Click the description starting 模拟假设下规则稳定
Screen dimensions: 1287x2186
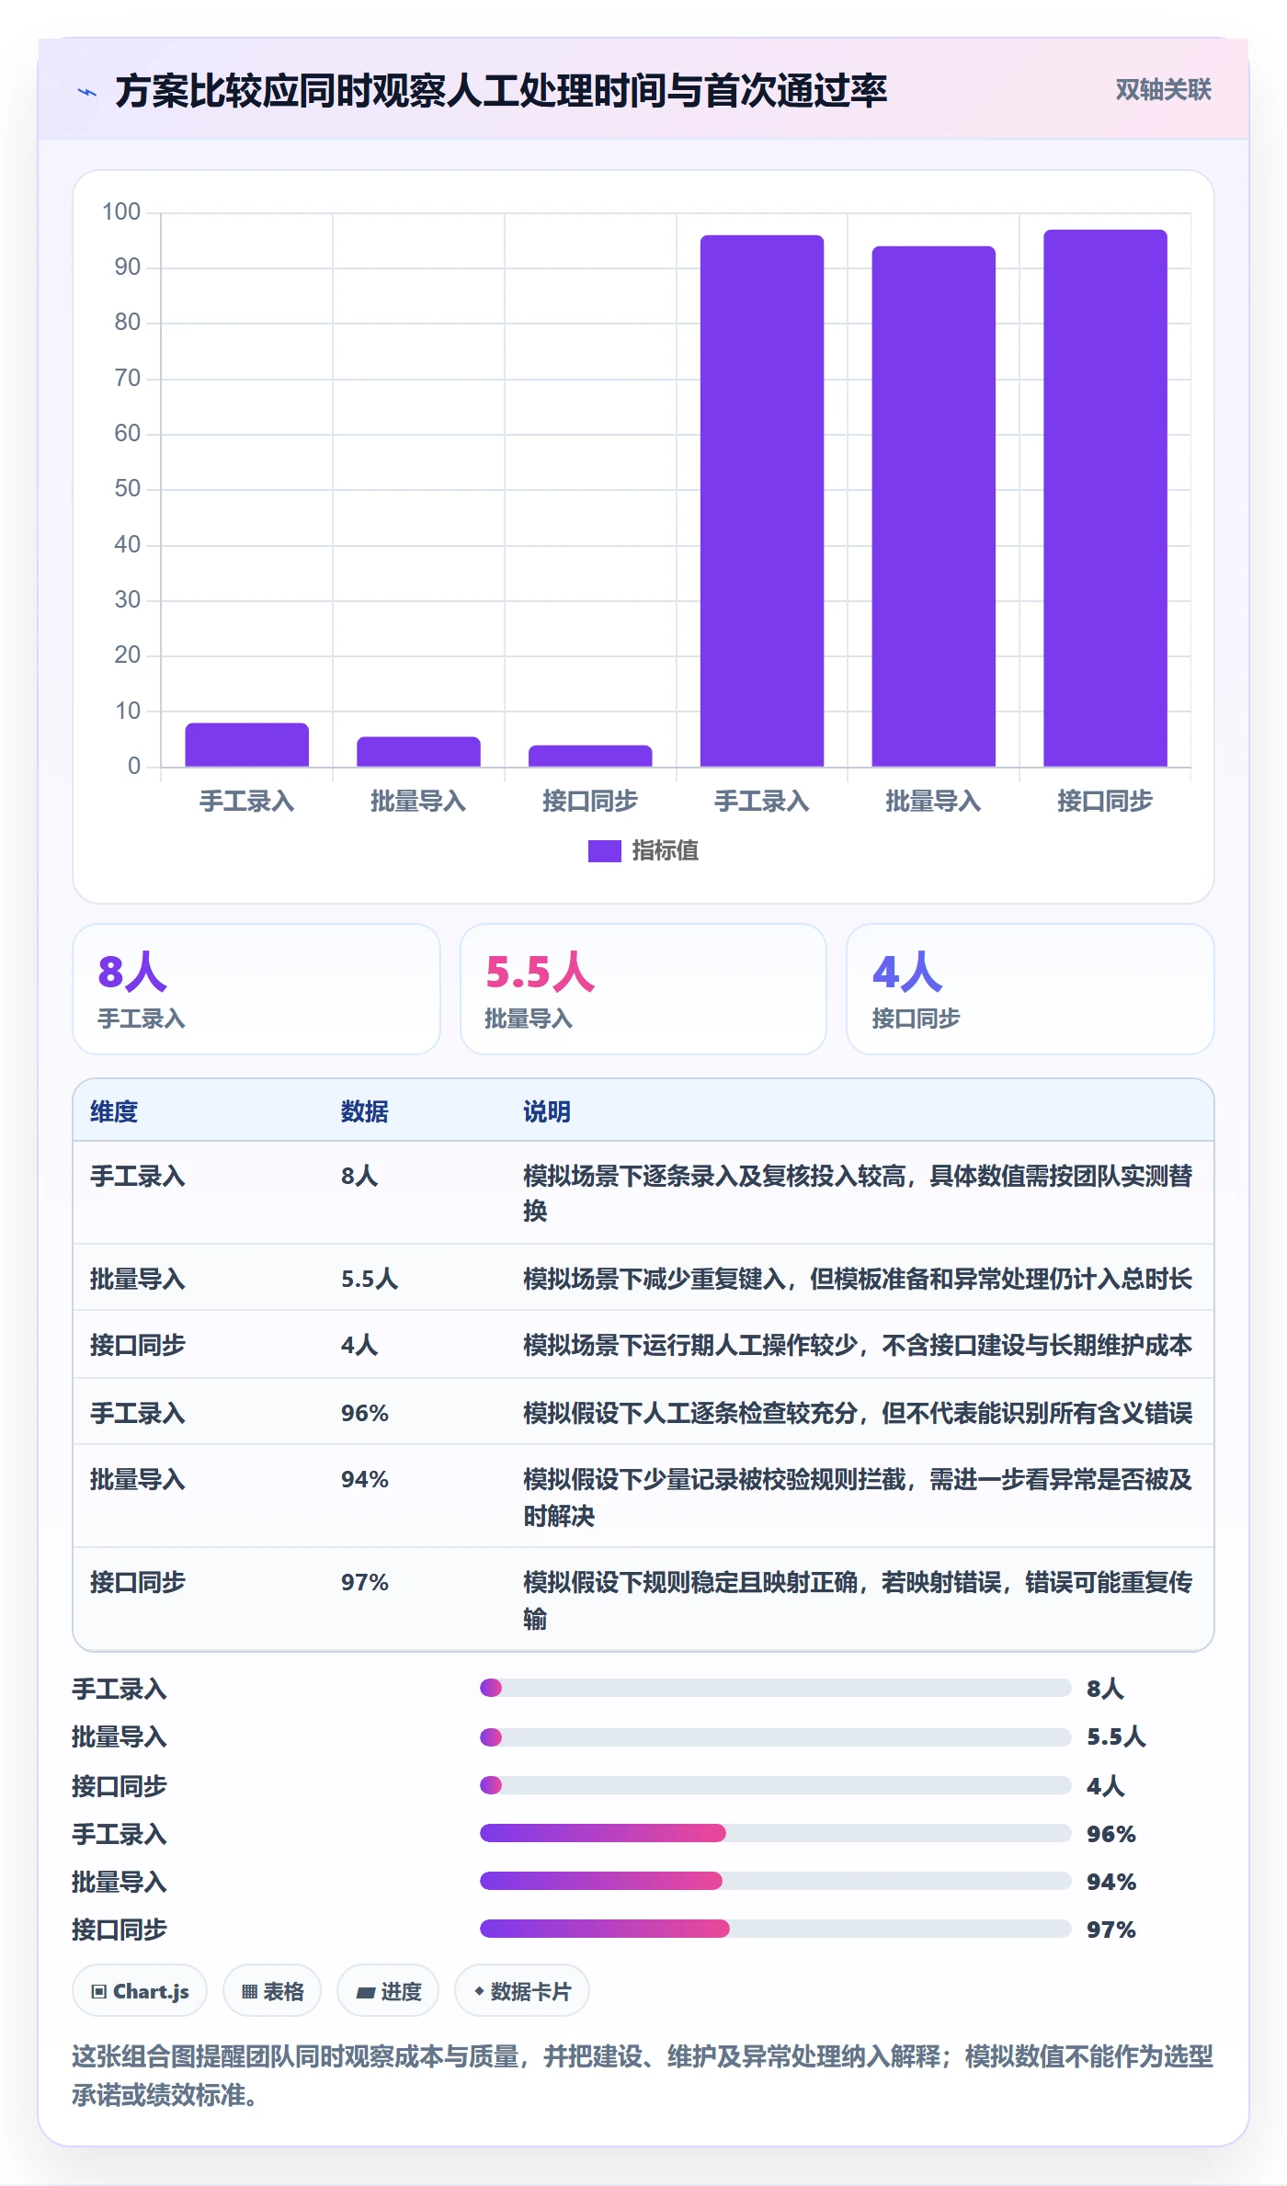point(859,1600)
